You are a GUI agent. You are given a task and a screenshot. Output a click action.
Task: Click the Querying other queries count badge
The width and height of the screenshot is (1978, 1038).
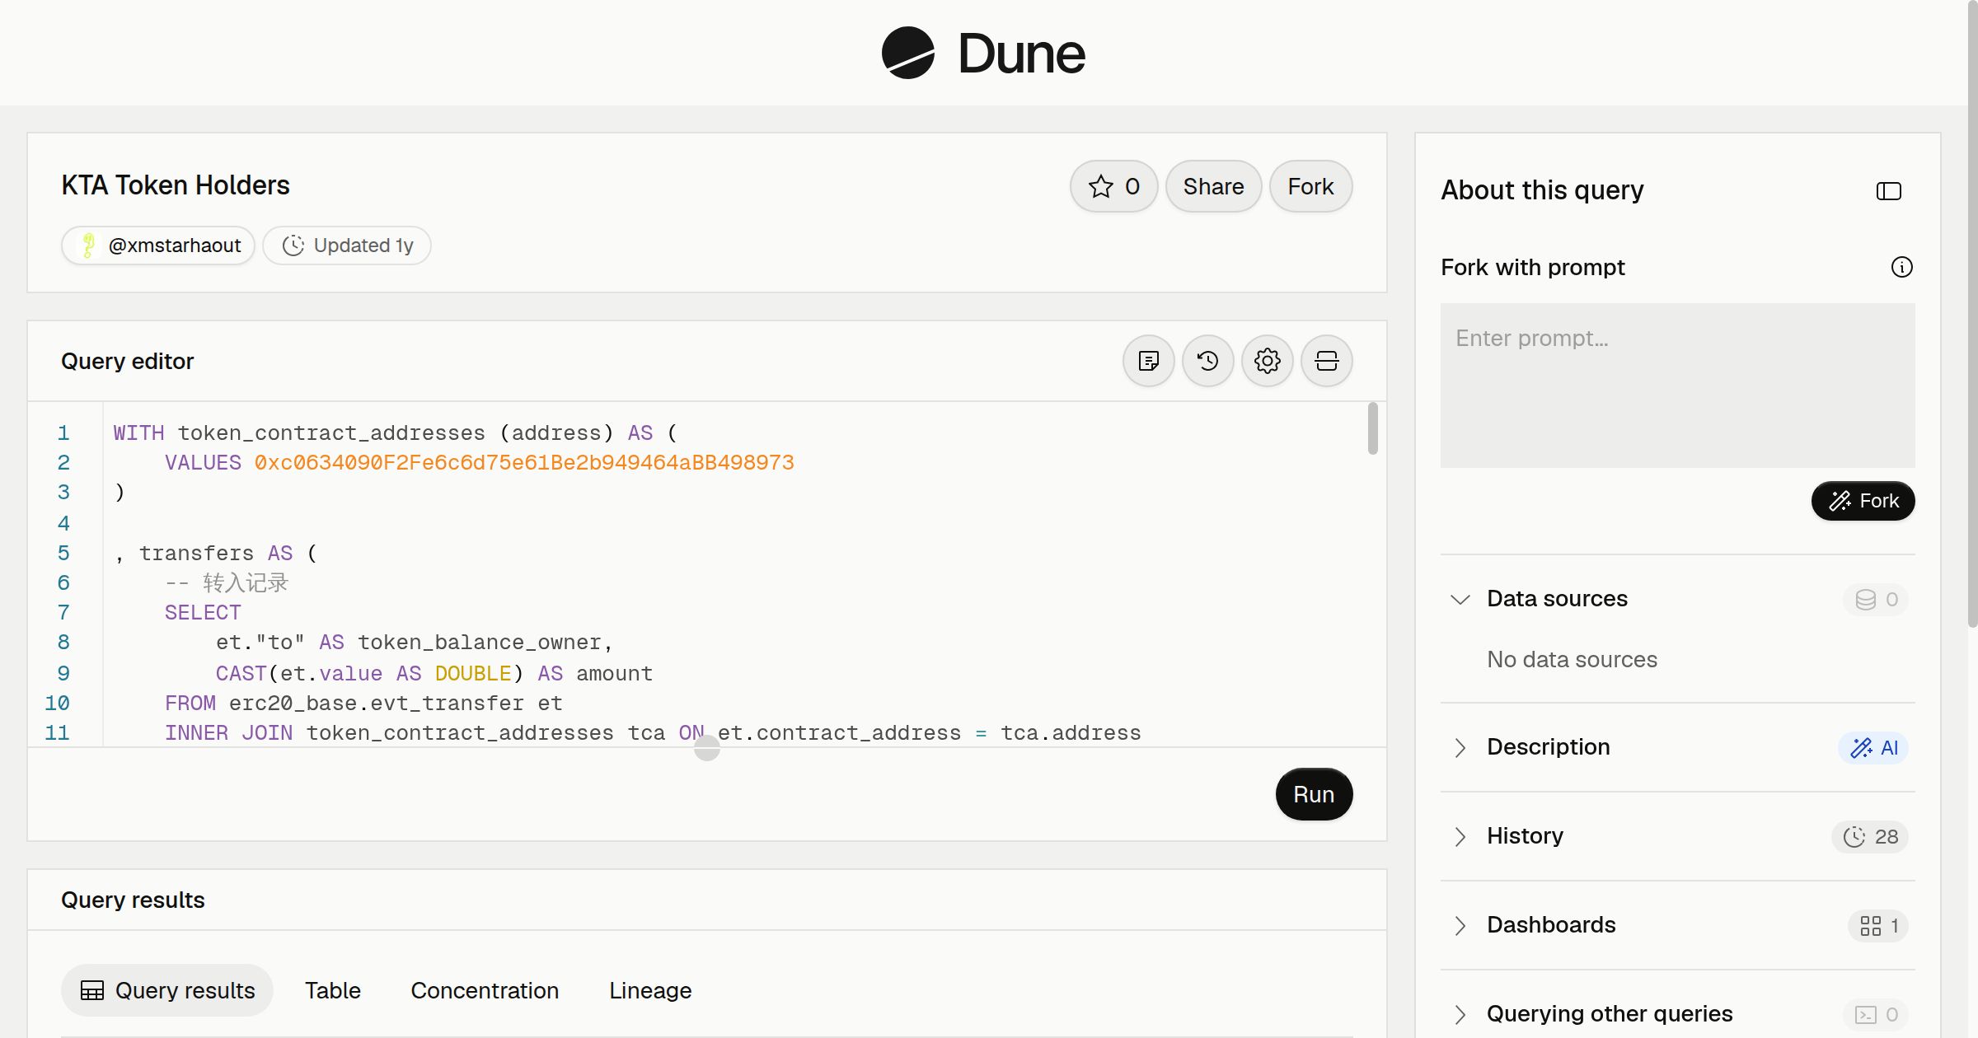(1876, 1014)
